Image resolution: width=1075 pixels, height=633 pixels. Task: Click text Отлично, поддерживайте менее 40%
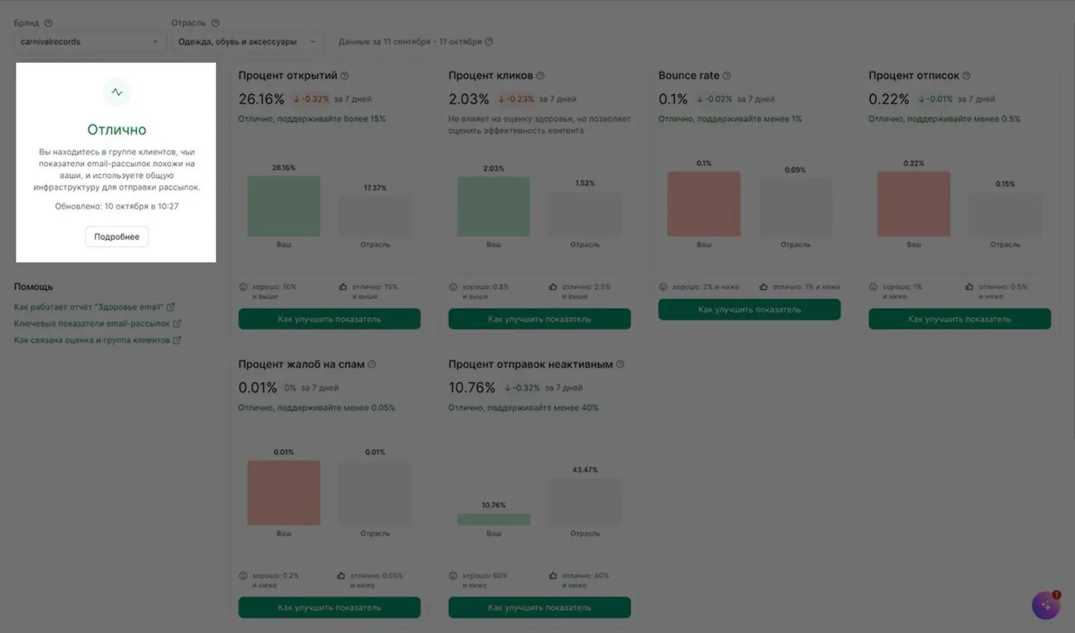[523, 408]
